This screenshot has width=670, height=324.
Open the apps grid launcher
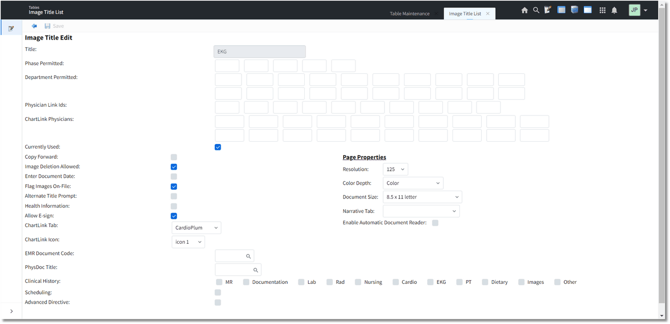[x=603, y=10]
